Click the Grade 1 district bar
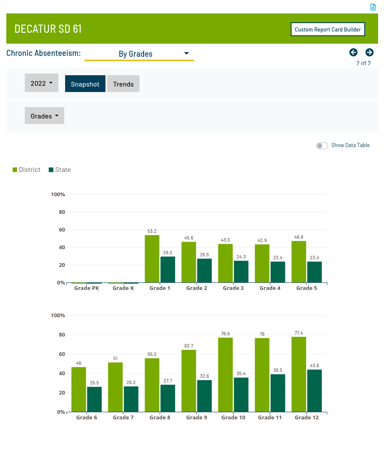 tap(152, 259)
